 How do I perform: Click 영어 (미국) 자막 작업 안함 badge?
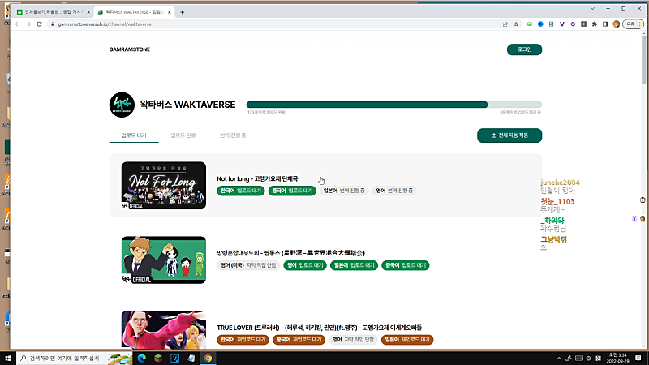point(248,265)
